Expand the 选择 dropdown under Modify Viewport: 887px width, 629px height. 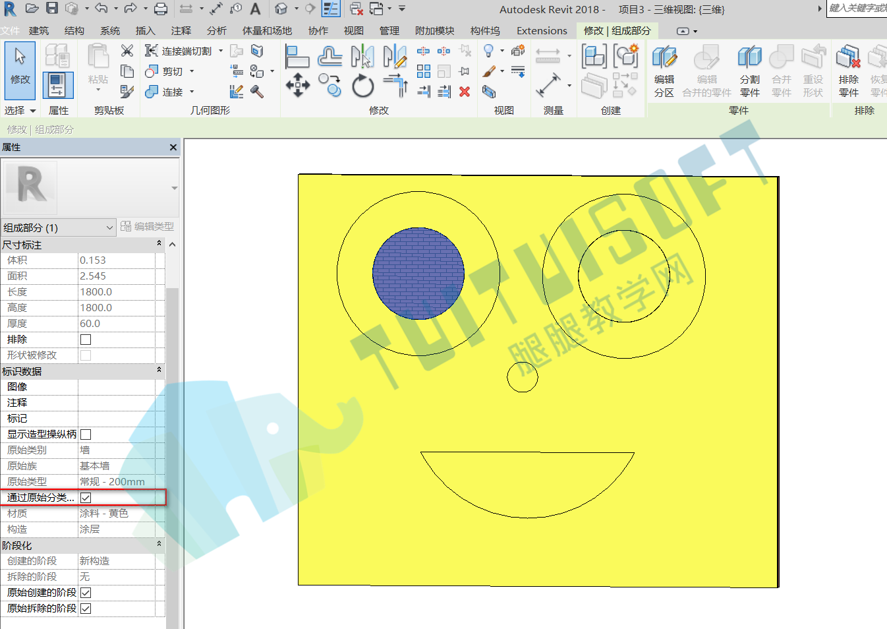(x=20, y=110)
